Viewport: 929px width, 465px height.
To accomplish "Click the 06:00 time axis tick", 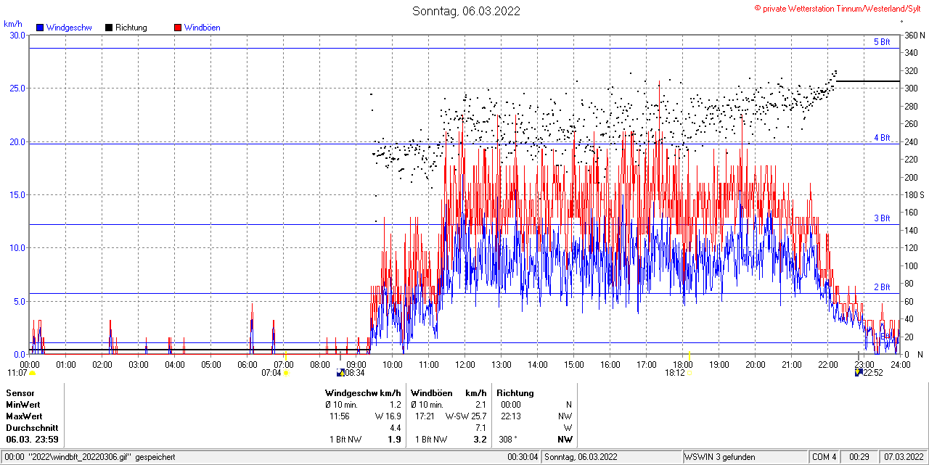I will tap(247, 364).
